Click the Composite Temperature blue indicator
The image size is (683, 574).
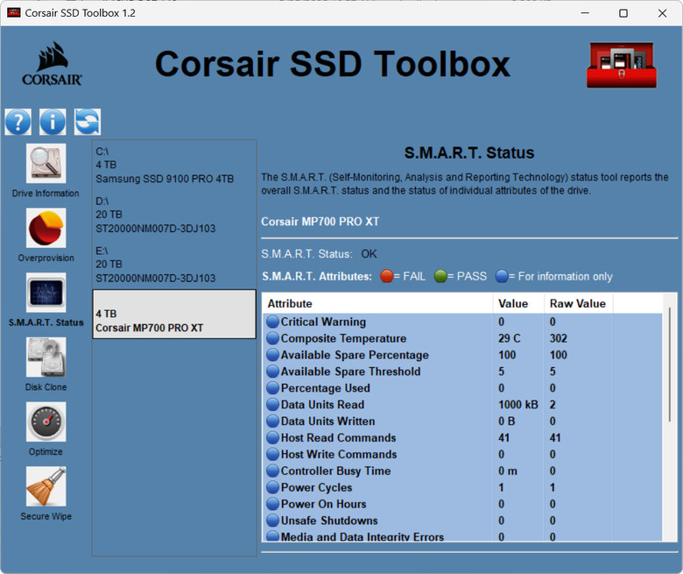(x=272, y=338)
